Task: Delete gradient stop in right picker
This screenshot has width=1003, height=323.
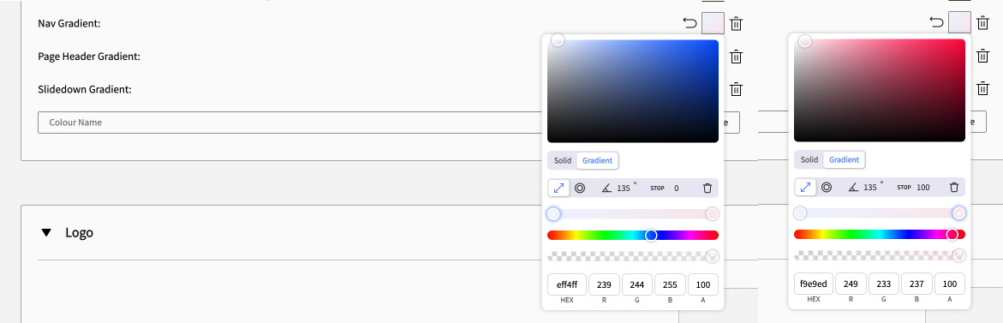Action: [x=953, y=188]
